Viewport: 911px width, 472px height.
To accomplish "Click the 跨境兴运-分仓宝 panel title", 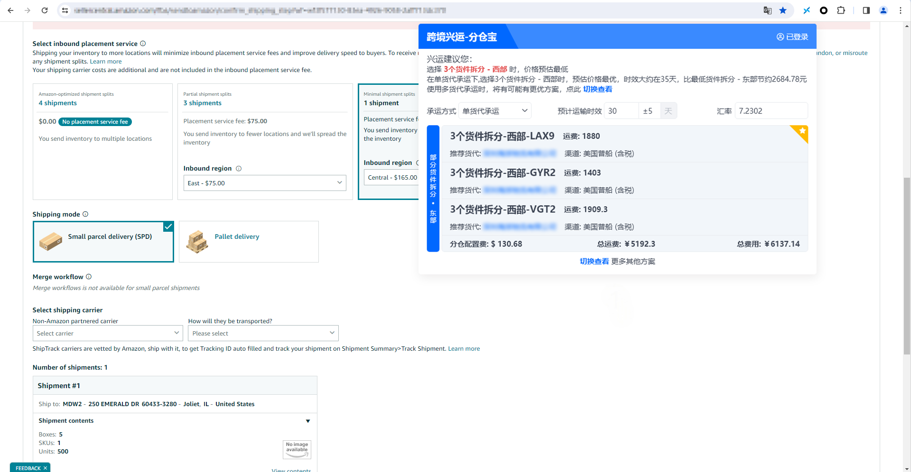I will [462, 37].
